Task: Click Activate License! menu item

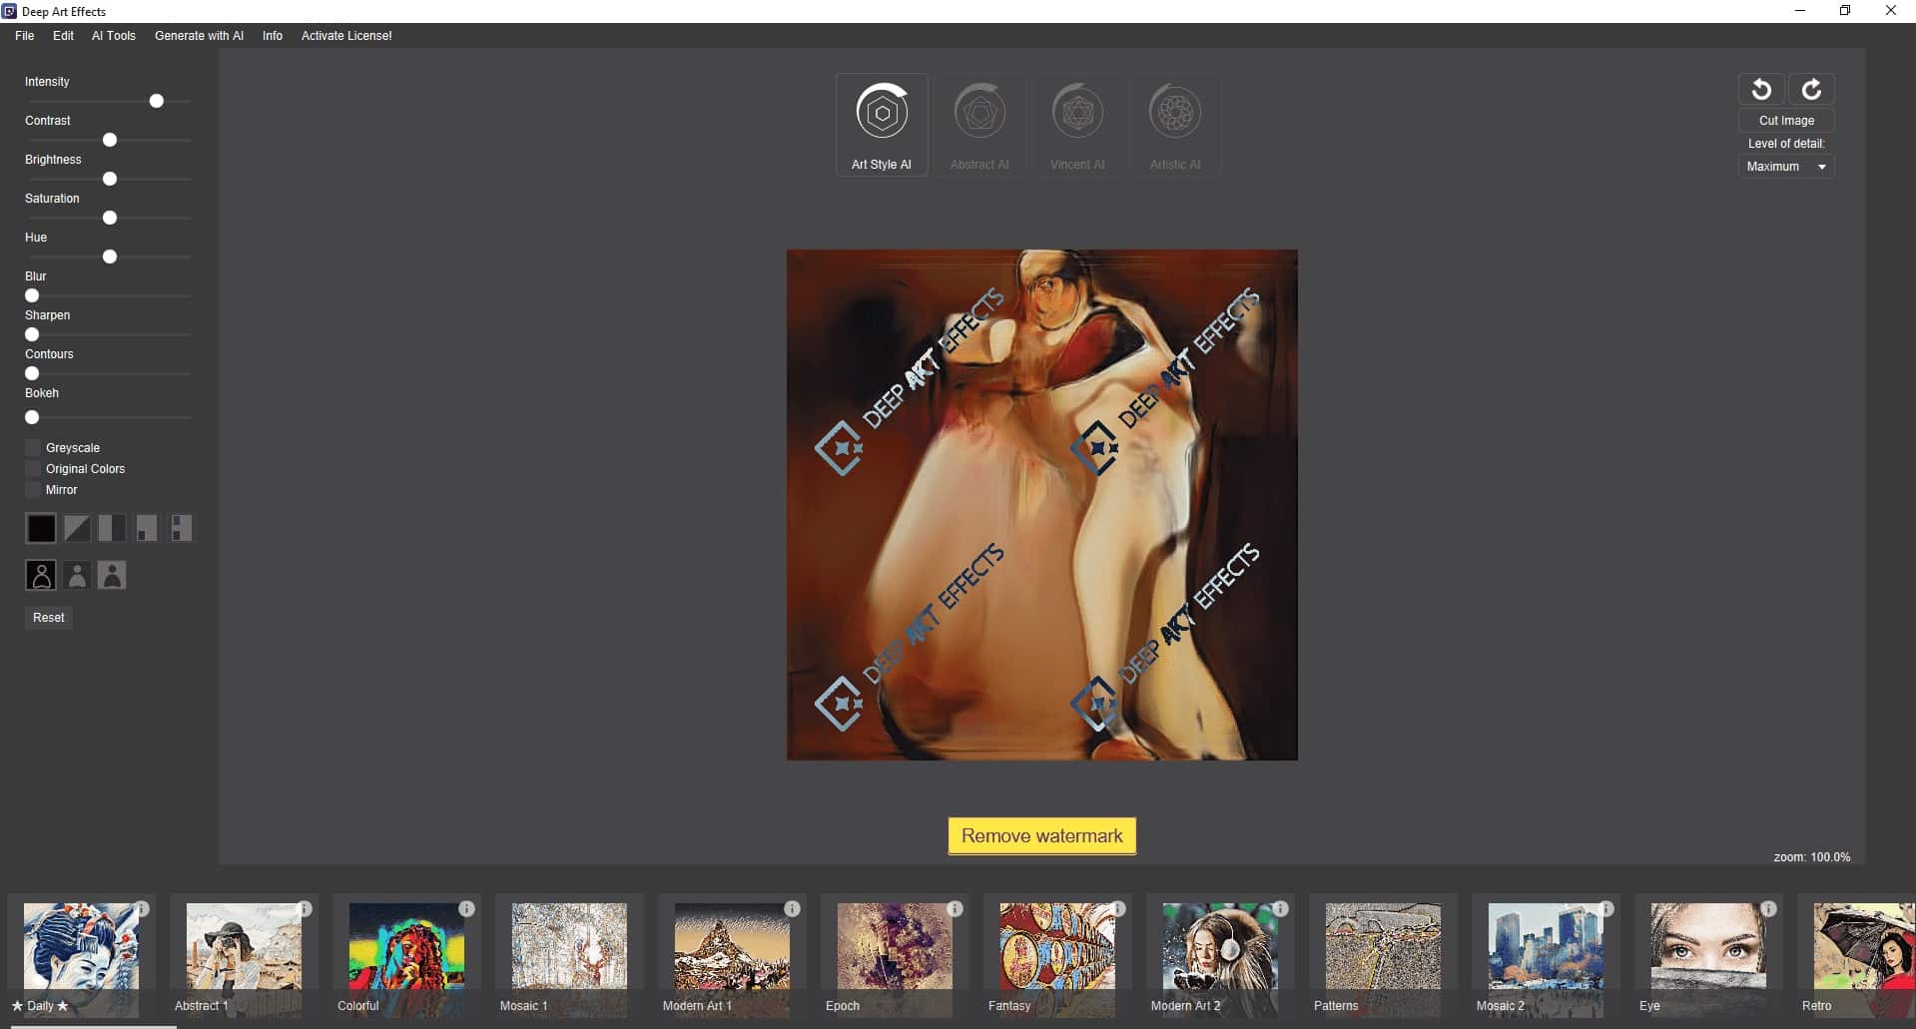Action: (346, 36)
